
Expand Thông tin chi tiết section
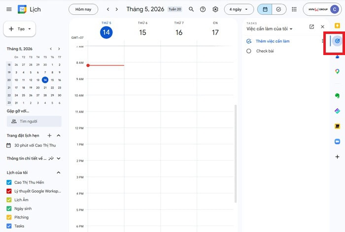[59, 158]
